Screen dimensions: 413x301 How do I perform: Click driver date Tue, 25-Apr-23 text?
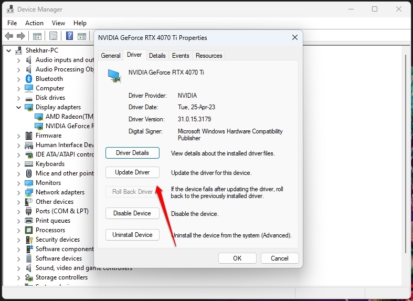196,107
